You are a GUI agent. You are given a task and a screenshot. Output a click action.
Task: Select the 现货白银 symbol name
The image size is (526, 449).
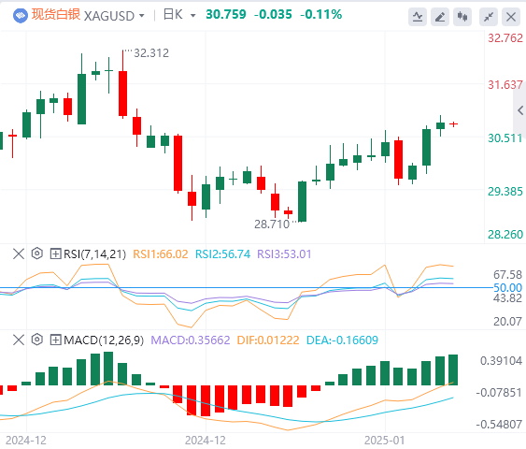56,14
